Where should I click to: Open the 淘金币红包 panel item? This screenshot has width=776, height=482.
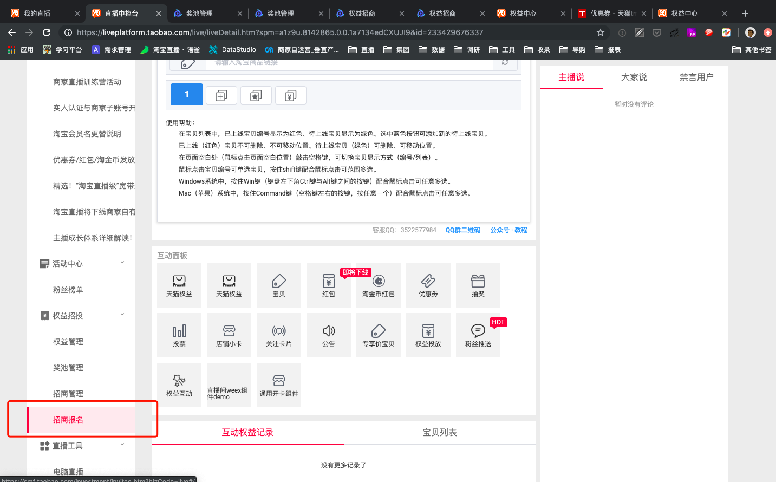click(x=379, y=285)
